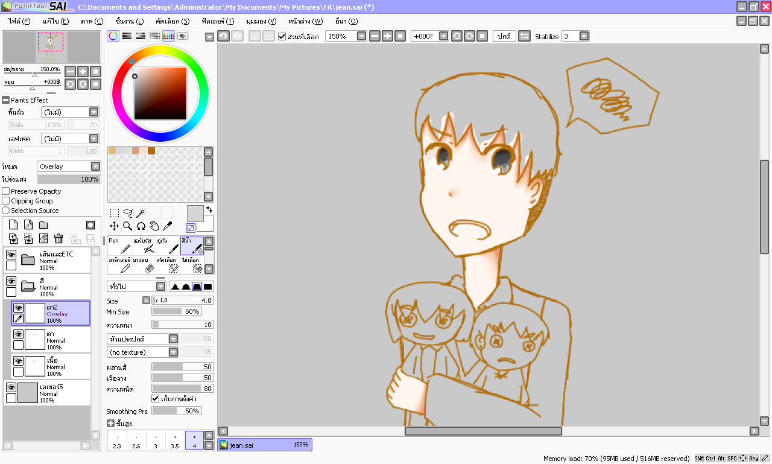Hide the ตา2 layer
The height and width of the screenshot is (464, 772).
(x=19, y=308)
